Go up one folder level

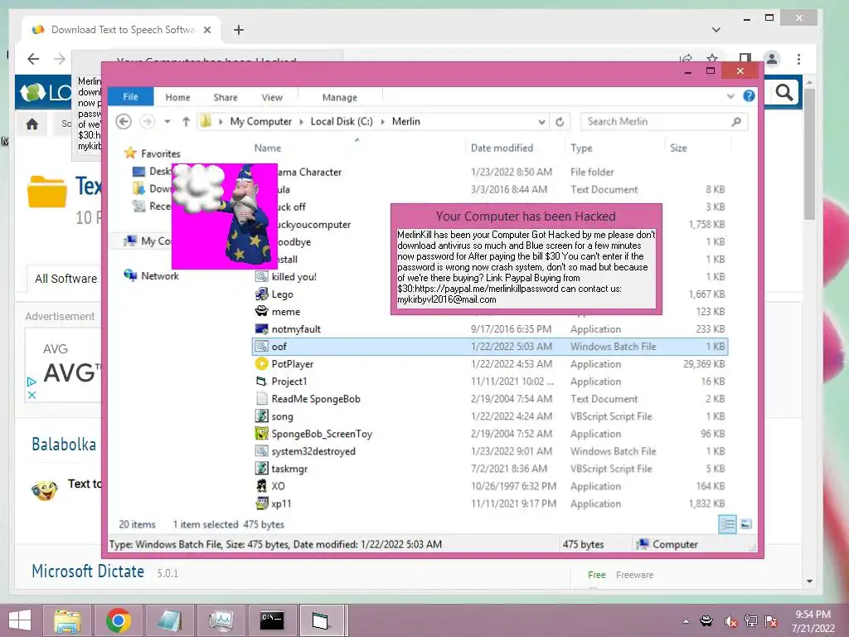tap(186, 122)
